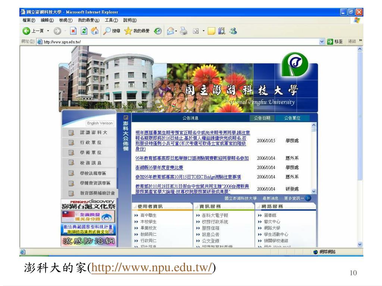Screen dimensions: 382x286
Task: Click the Back arrow button
Action: [x=26, y=31]
